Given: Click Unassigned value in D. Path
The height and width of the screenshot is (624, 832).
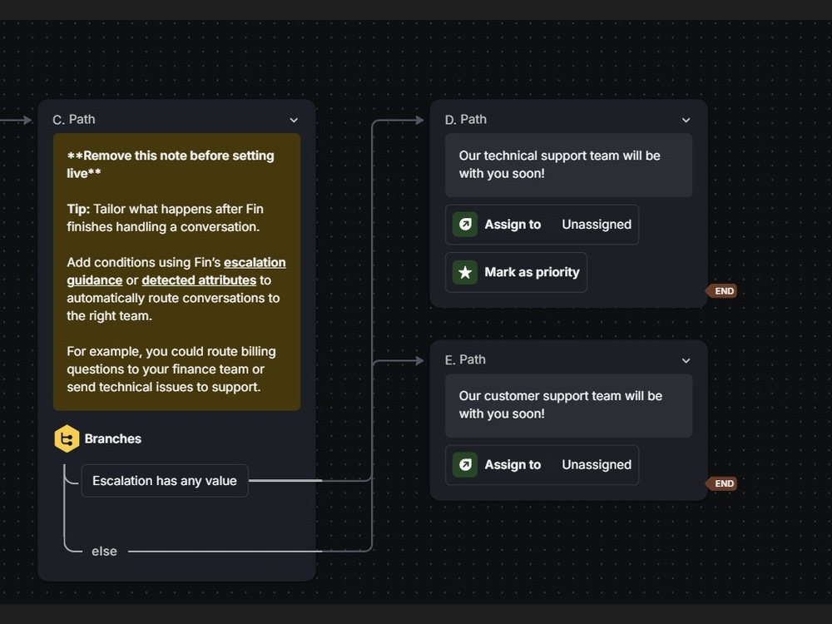Looking at the screenshot, I should tap(597, 225).
